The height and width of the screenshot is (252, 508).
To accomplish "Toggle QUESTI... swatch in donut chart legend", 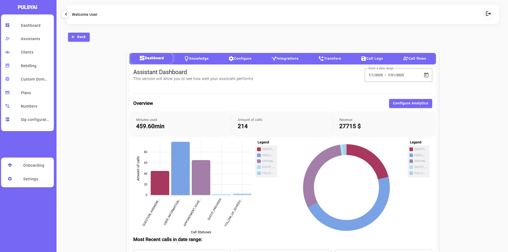I will (x=411, y=149).
